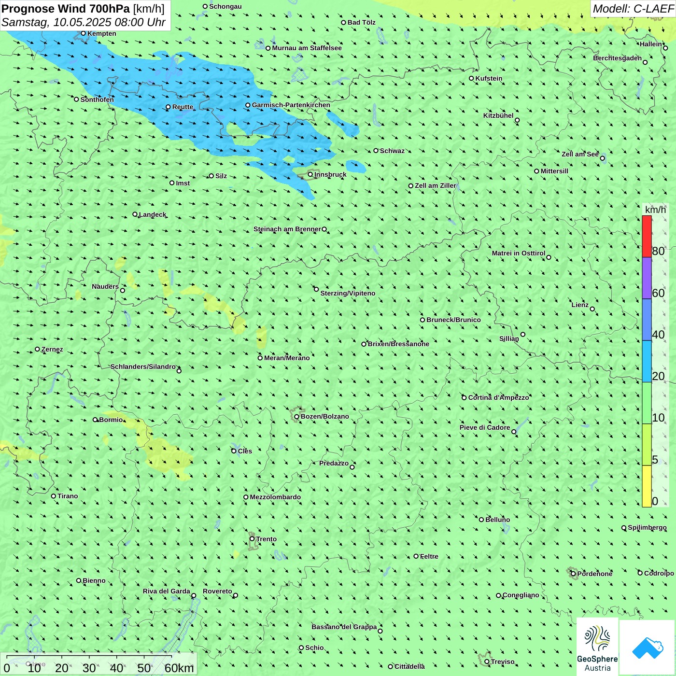Click the Conegliano label
The image size is (676, 676).
(521, 595)
